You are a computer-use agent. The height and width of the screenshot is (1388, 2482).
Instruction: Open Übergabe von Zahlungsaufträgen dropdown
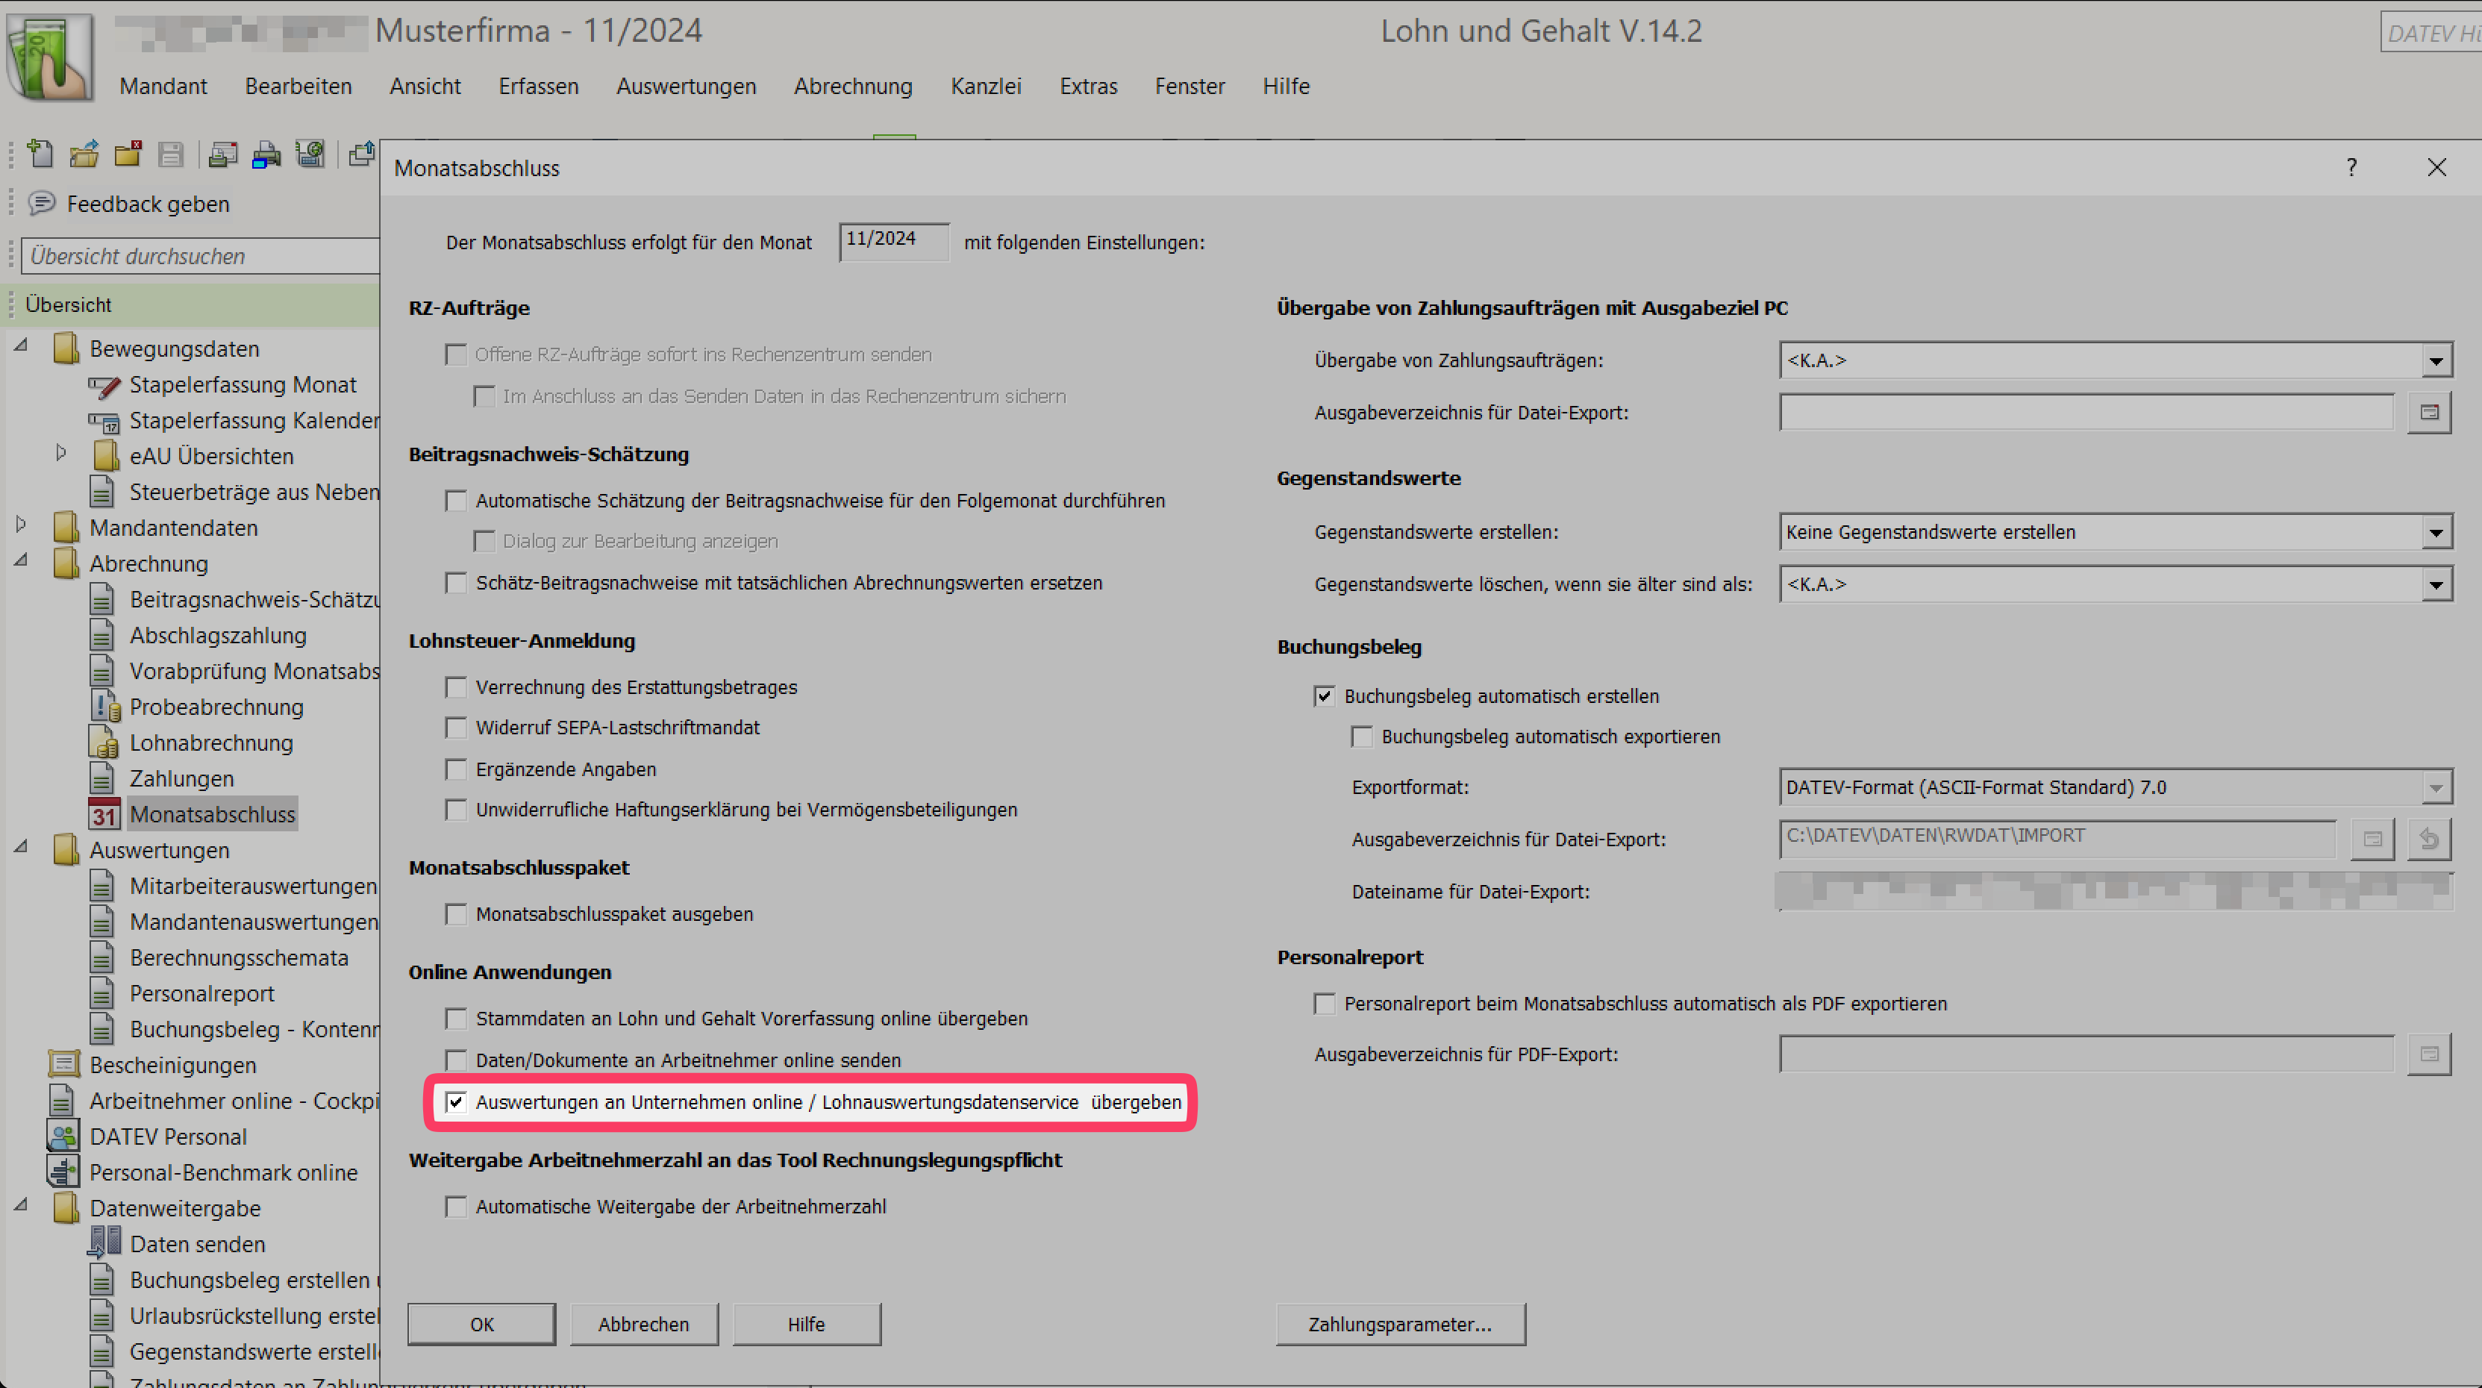[x=2436, y=360]
